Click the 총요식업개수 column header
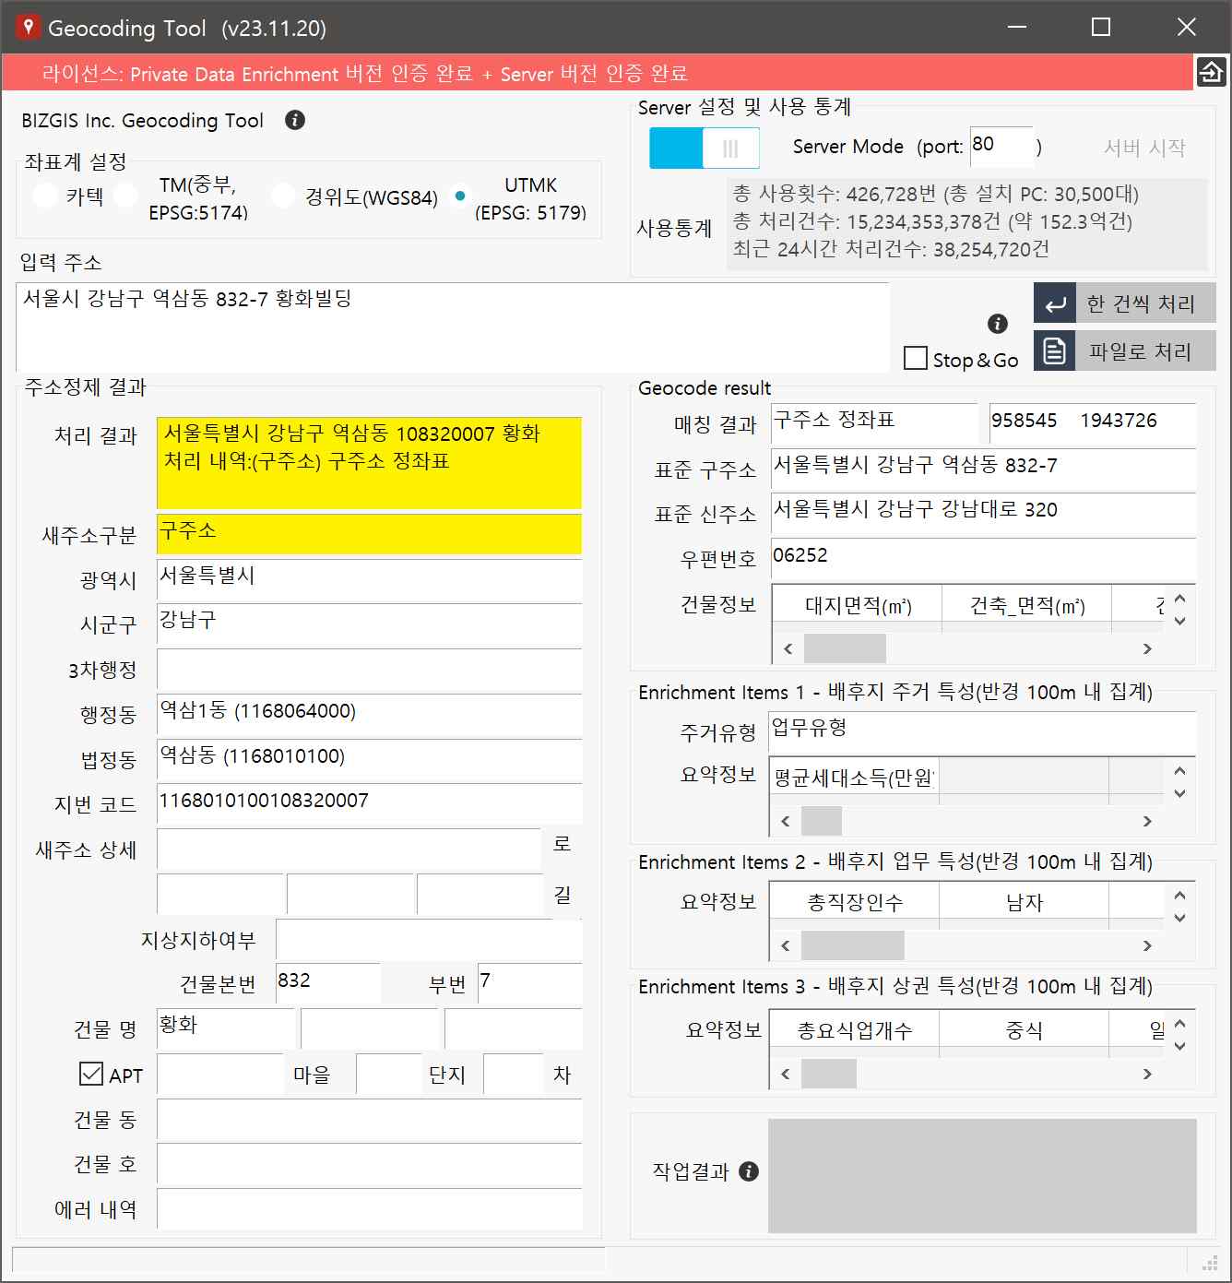The height and width of the screenshot is (1283, 1232). tap(855, 1030)
